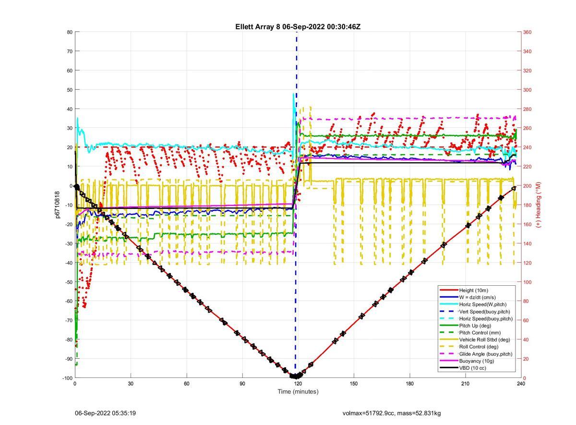Screen dimensions: 576x425
Task: Click the footer timestamp '06-Sep-2022 05:35:19'
Action: (x=105, y=413)
